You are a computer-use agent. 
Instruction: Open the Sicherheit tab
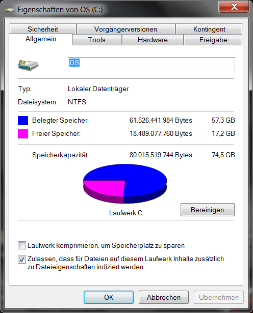(43, 29)
